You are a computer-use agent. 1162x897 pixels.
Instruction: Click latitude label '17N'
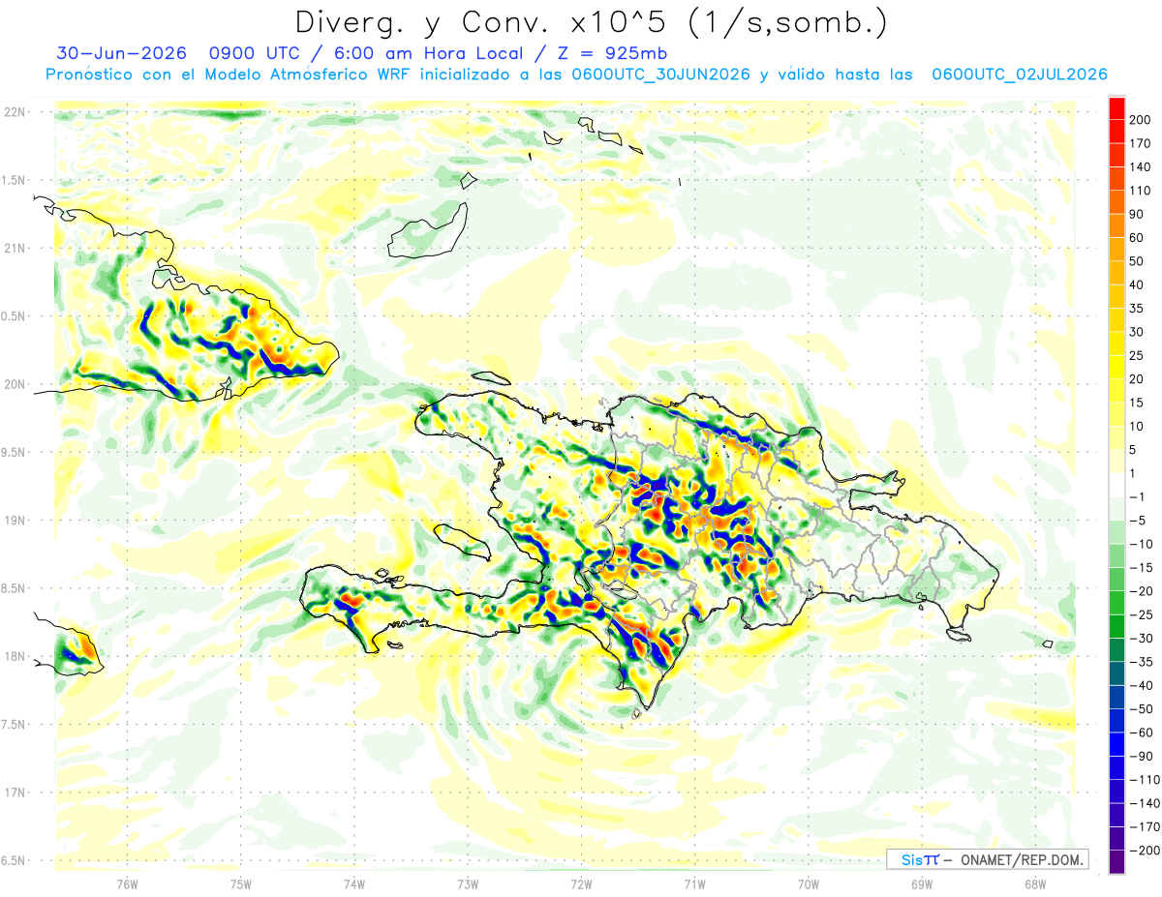point(15,792)
